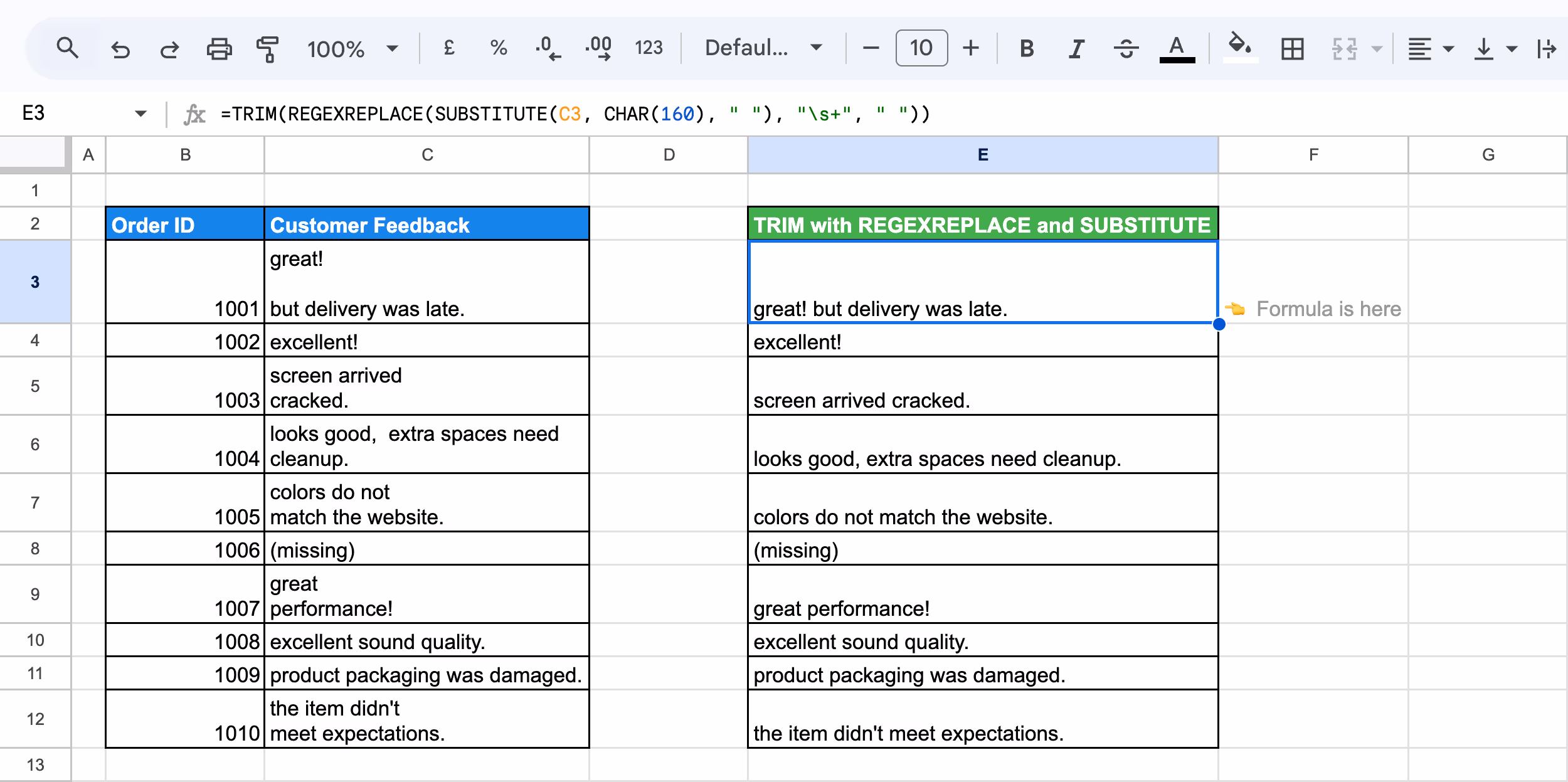Open the borders tool
The image size is (1568, 782).
coord(1292,48)
